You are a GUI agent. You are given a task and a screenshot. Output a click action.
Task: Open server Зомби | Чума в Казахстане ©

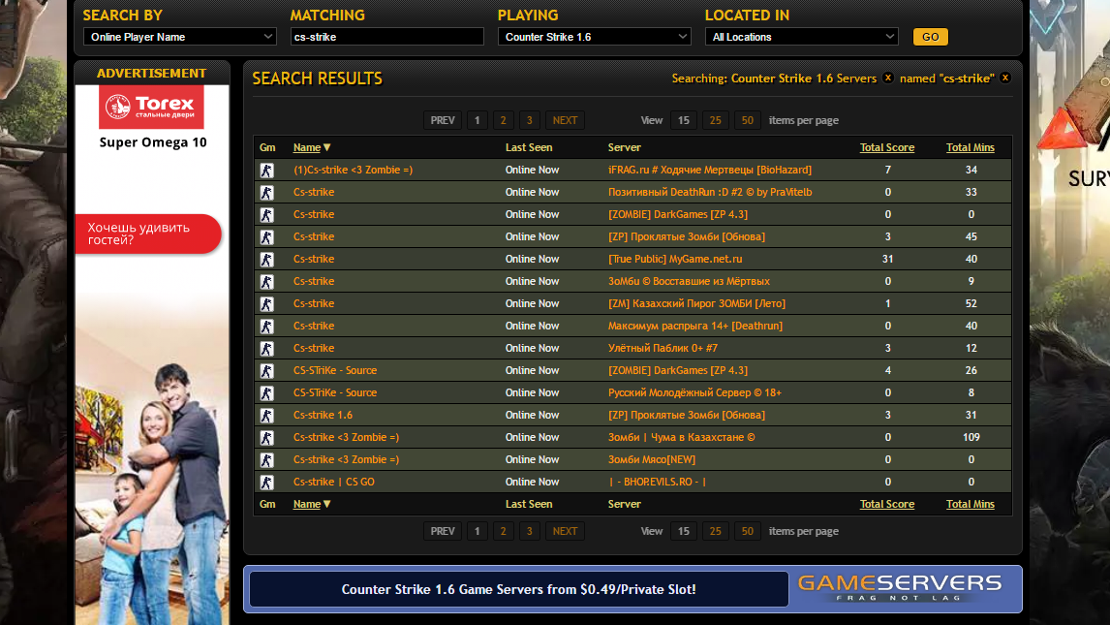(x=682, y=437)
